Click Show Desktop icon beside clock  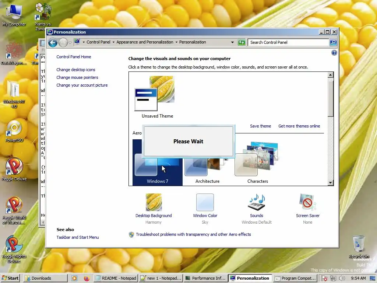[373, 279]
